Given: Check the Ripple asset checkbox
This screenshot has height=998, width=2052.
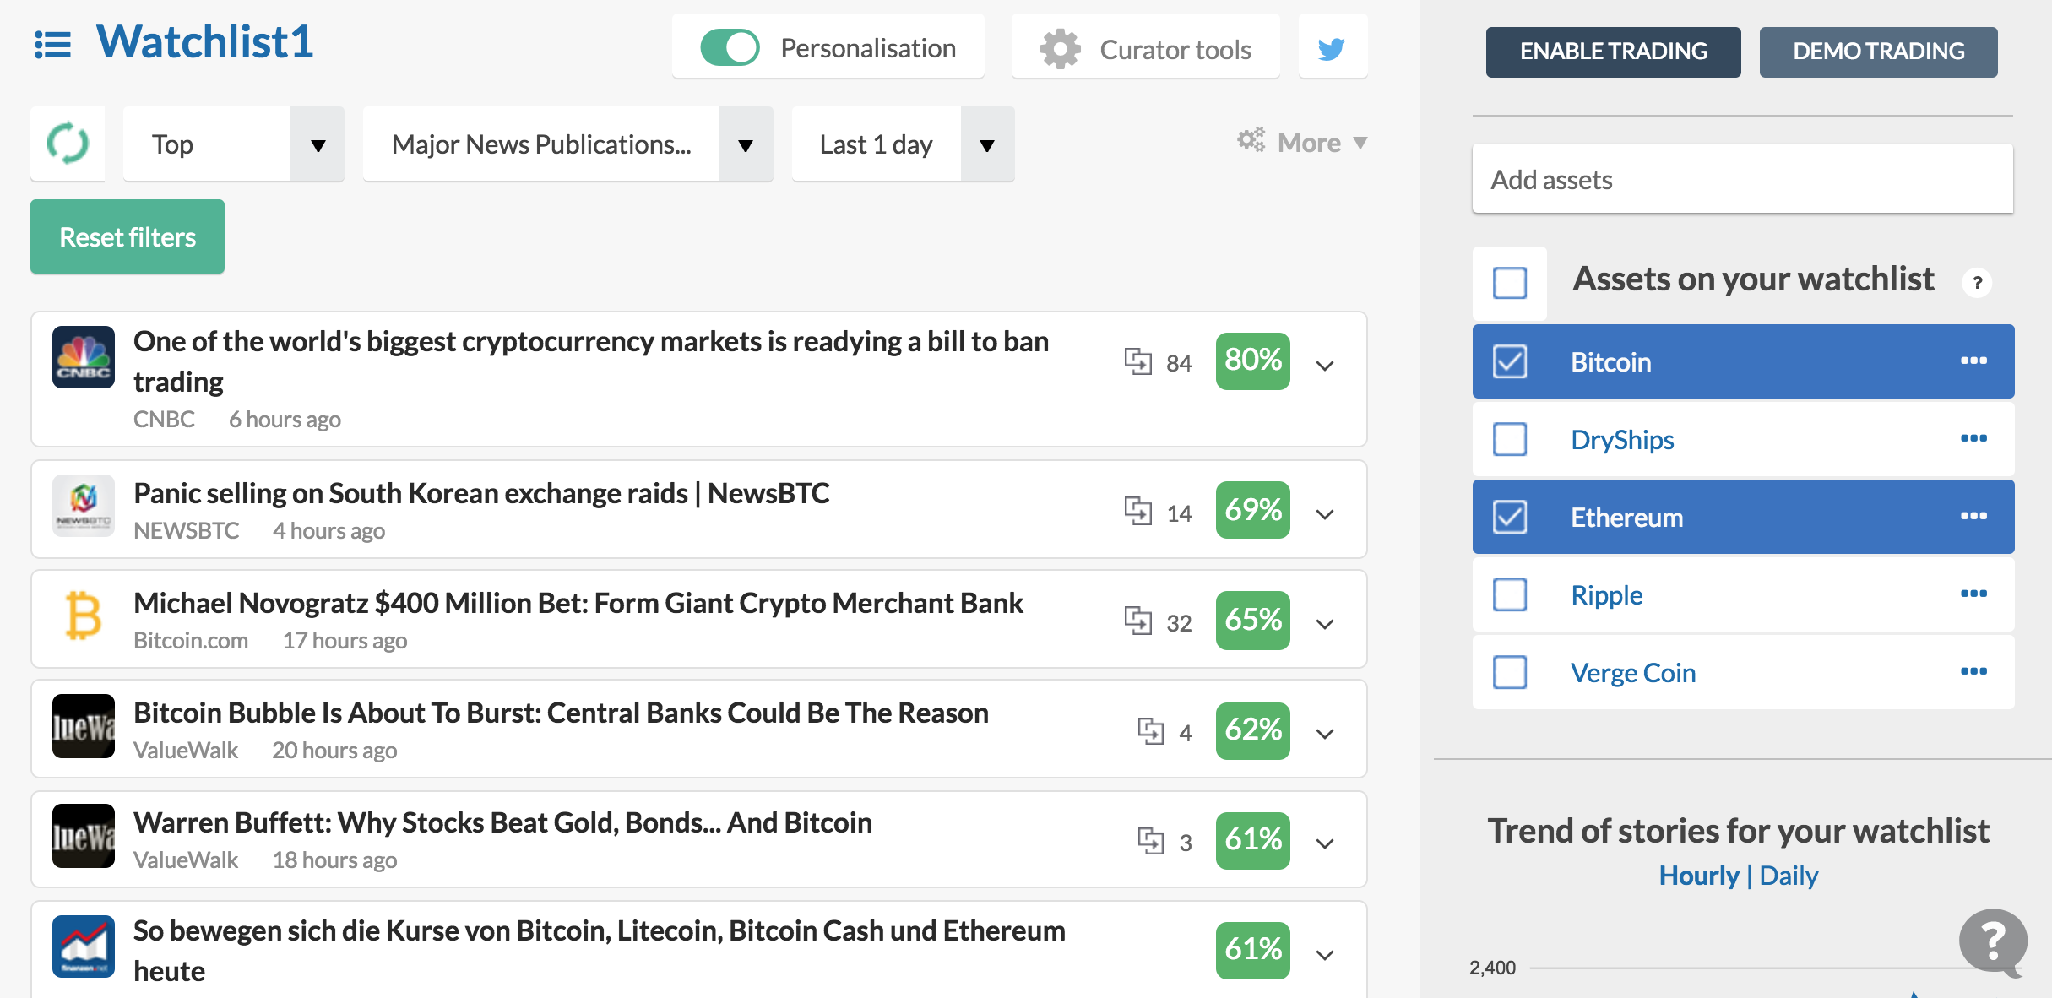Looking at the screenshot, I should click(1509, 594).
